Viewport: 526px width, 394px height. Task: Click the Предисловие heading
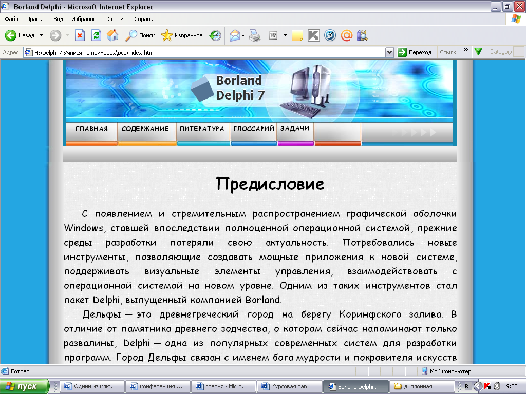[x=270, y=184]
